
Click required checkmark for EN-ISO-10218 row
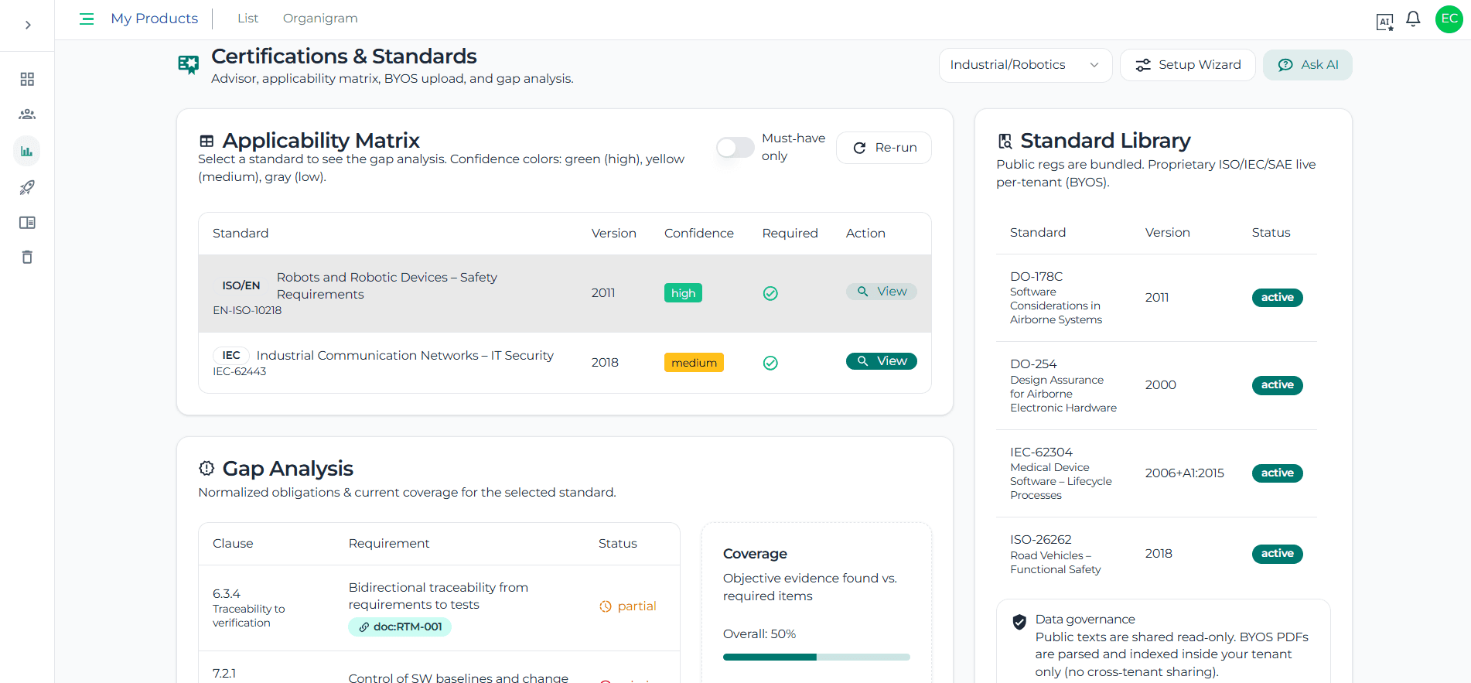coord(770,293)
